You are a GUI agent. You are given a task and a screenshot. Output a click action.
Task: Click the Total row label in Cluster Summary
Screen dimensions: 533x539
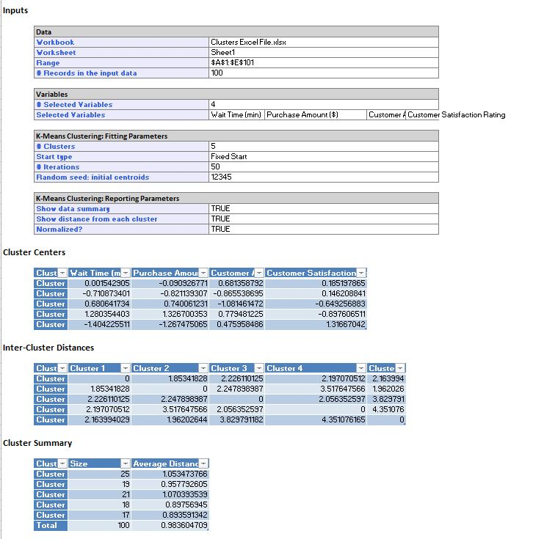(51, 526)
